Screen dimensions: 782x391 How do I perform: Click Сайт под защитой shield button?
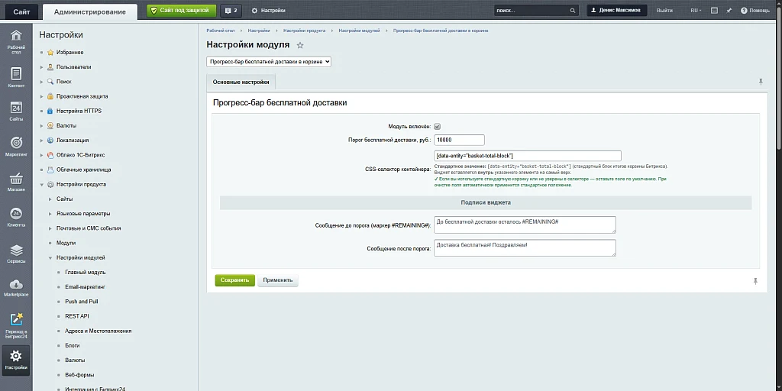[x=182, y=11]
